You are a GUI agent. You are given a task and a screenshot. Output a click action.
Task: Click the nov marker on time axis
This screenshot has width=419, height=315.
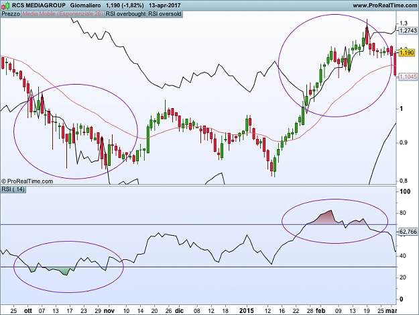[x=109, y=311]
